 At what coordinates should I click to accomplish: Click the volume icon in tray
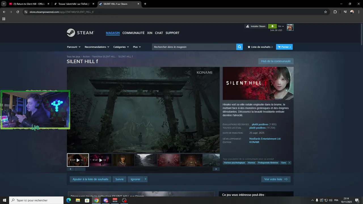click(x=331, y=200)
